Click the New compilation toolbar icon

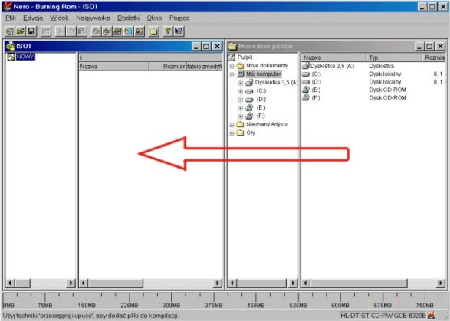click(x=9, y=31)
